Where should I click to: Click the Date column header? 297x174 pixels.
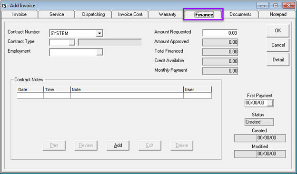pos(30,90)
